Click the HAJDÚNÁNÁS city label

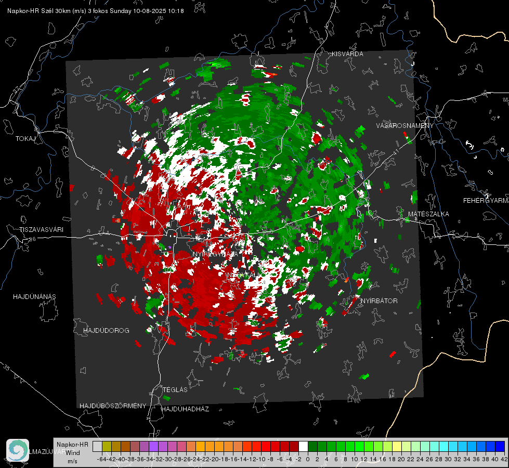(x=34, y=297)
